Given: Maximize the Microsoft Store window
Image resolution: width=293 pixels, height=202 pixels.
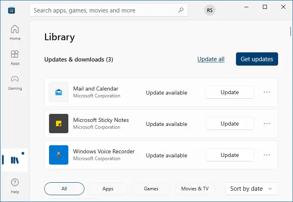Looking at the screenshot, I should (x=265, y=7).
